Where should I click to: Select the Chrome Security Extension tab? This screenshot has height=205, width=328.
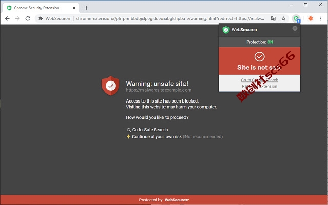point(41,8)
